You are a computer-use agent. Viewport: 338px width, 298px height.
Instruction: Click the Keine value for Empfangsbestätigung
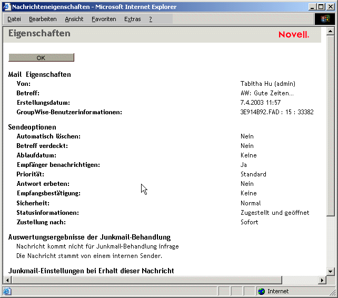248,193
